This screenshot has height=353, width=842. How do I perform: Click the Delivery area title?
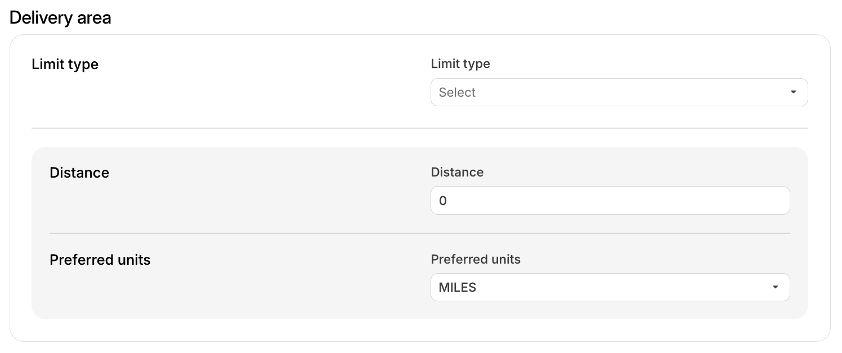(x=60, y=18)
